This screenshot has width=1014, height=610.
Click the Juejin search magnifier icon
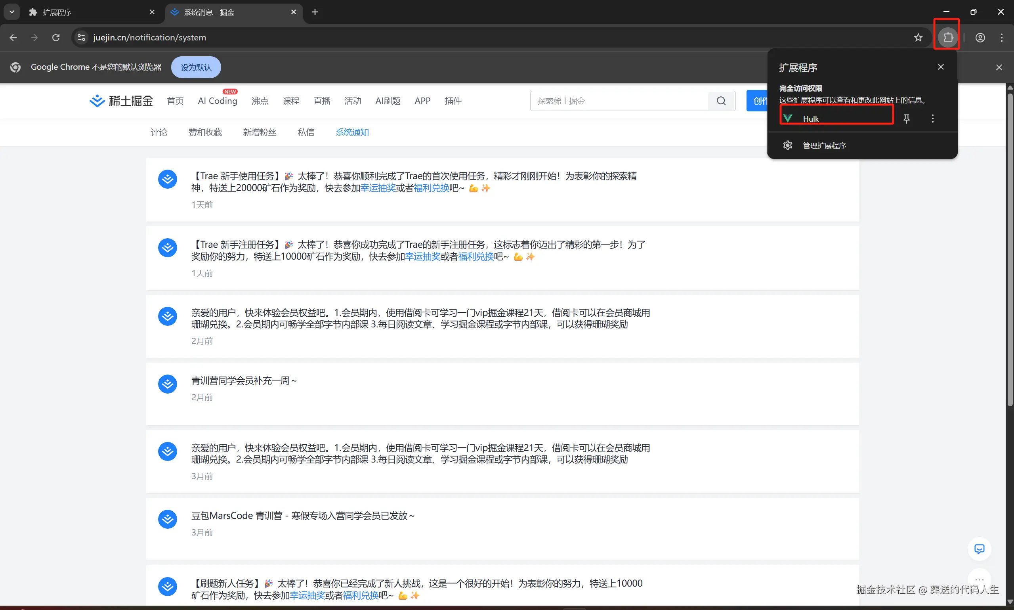pos(721,101)
